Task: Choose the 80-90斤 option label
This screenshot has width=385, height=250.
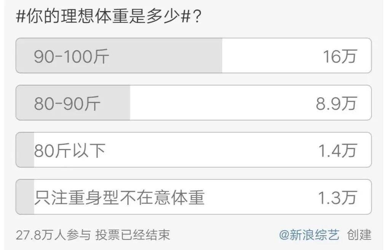Action: click(x=67, y=103)
